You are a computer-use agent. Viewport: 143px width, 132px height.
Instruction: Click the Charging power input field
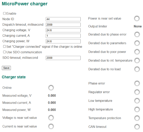(63, 41)
